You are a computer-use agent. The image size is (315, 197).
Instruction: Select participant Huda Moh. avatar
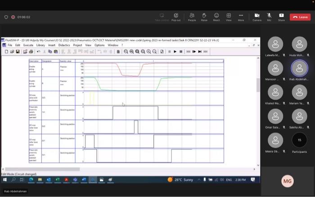(x=299, y=44)
